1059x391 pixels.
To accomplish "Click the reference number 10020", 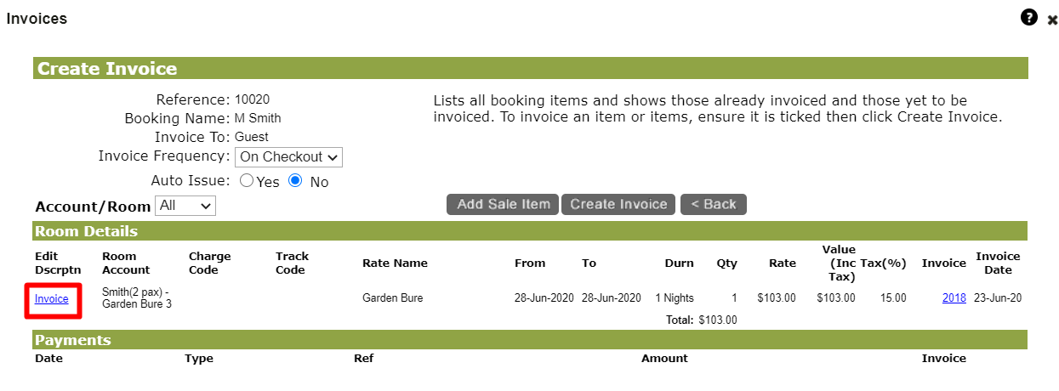I will click(x=253, y=99).
